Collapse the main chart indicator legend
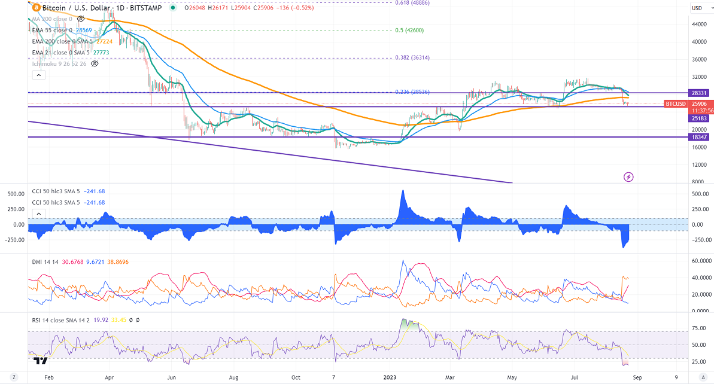Screen dimensions: 714x384 tap(39, 75)
